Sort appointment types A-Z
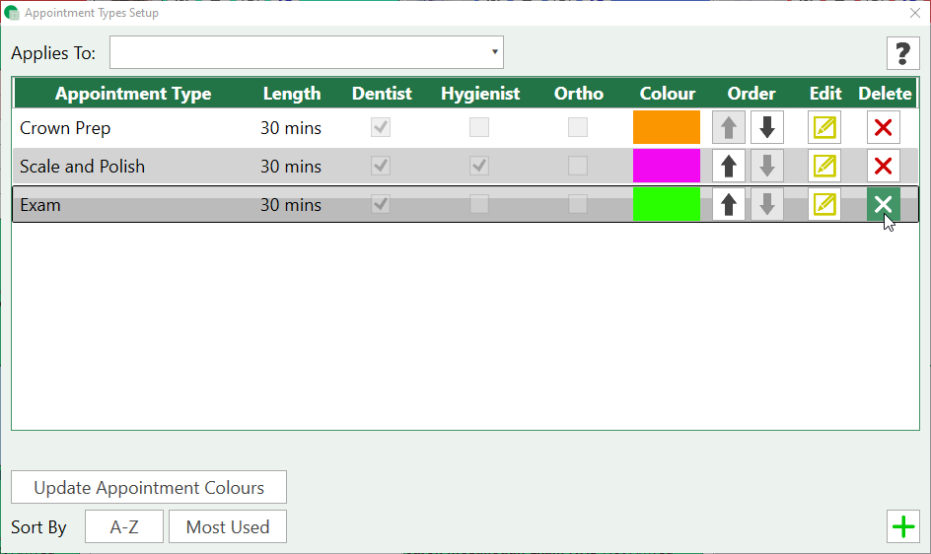931x554 pixels. (x=124, y=527)
